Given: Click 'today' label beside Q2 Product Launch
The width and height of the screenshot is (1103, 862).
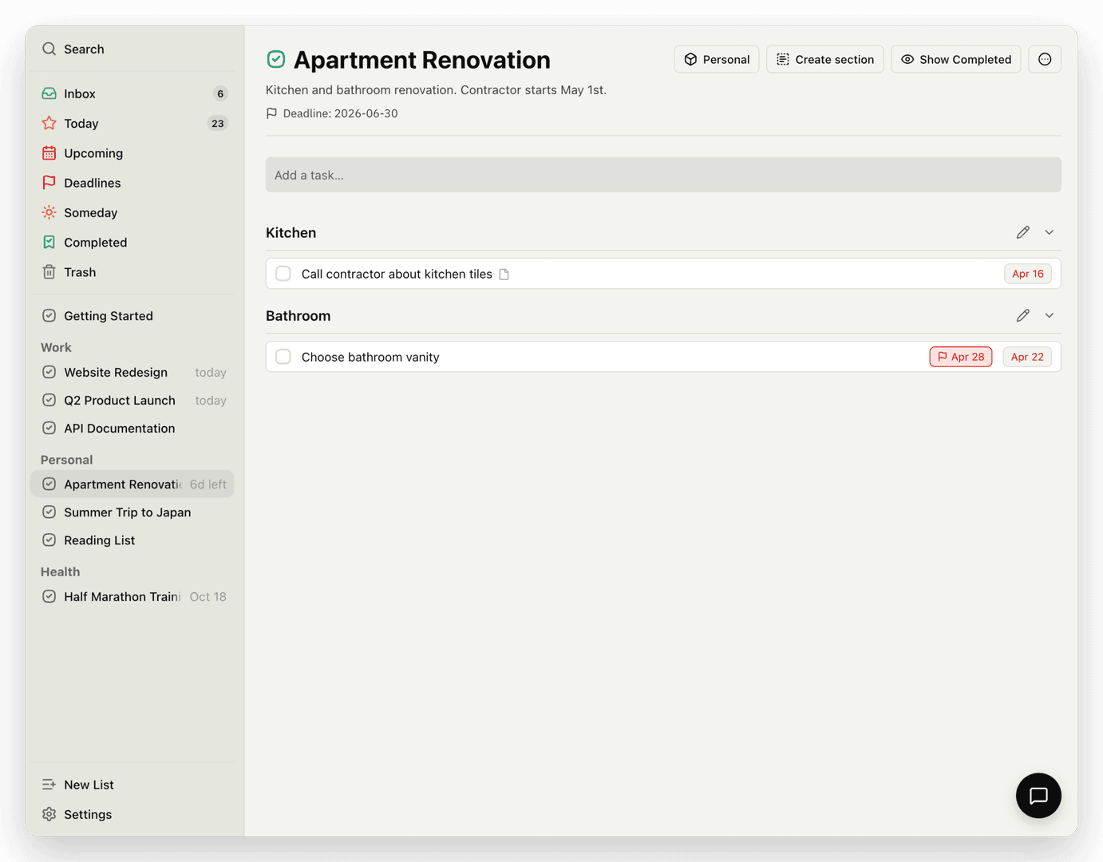Looking at the screenshot, I should pyautogui.click(x=211, y=400).
